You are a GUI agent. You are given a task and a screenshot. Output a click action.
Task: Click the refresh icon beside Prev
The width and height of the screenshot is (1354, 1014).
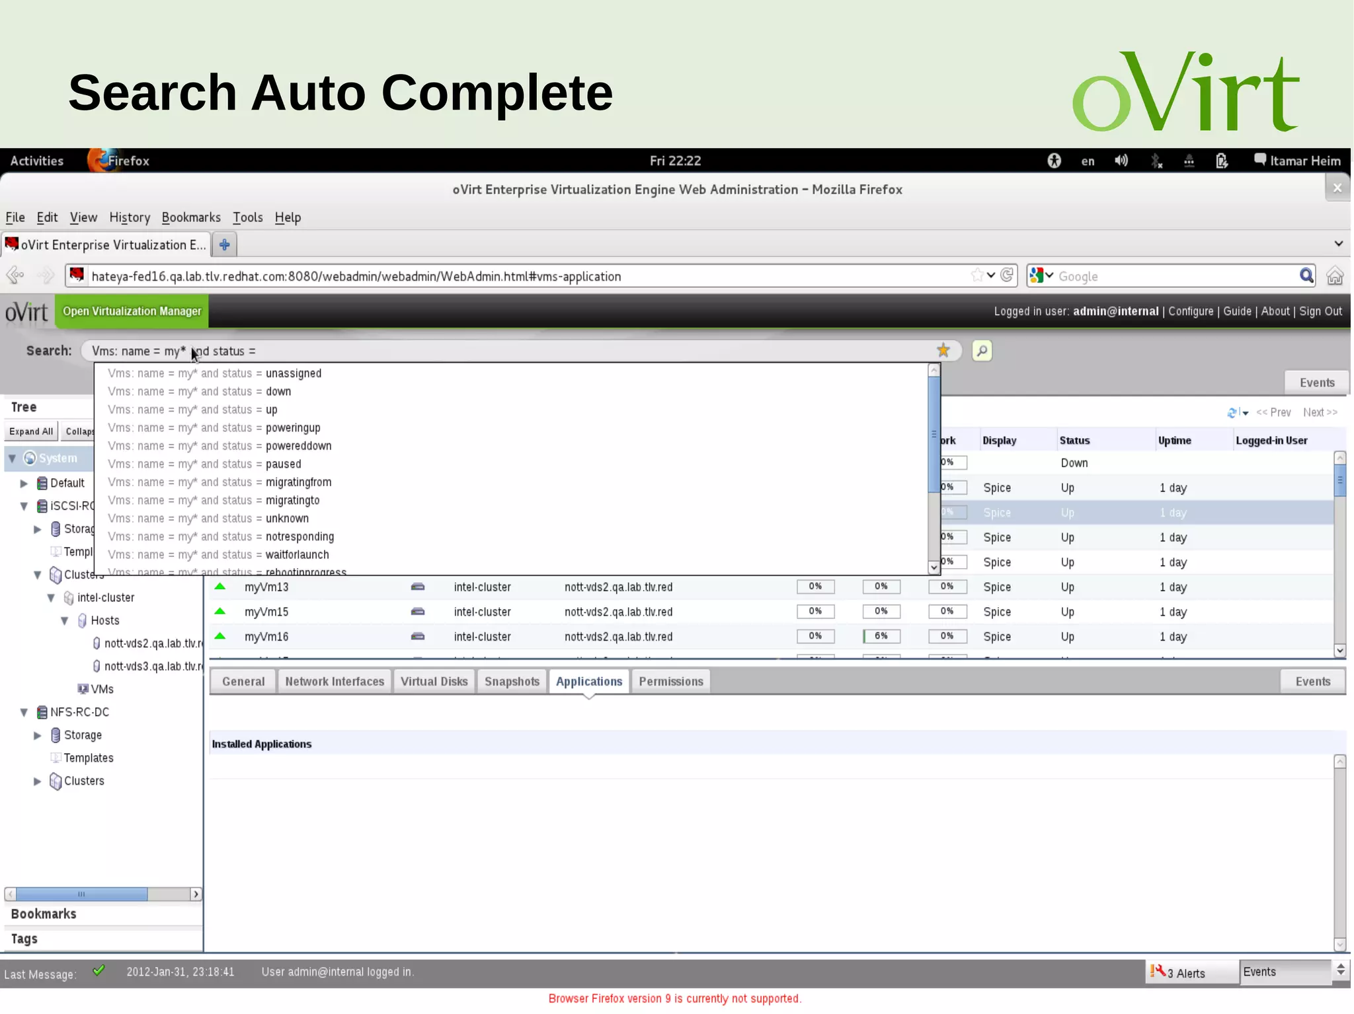(x=1232, y=413)
